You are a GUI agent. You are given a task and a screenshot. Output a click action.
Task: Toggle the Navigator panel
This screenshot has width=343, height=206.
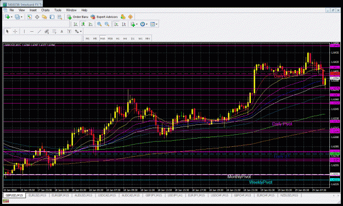click(x=44, y=17)
